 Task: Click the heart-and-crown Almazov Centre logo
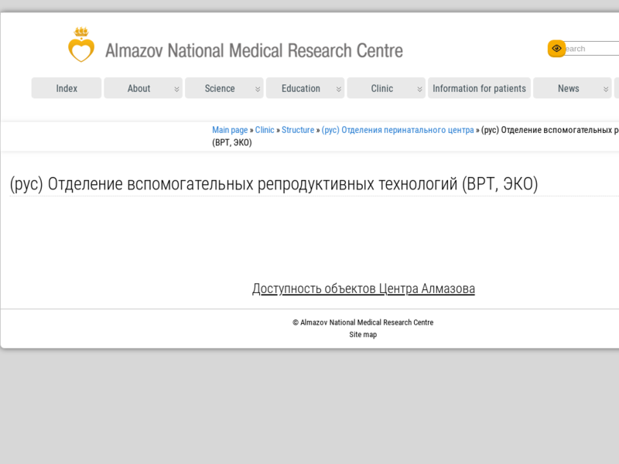pyautogui.click(x=81, y=46)
